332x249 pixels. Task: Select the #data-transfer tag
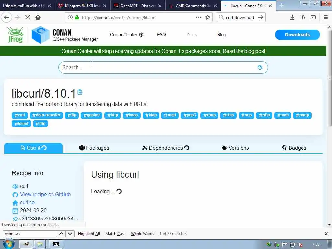pos(46,115)
